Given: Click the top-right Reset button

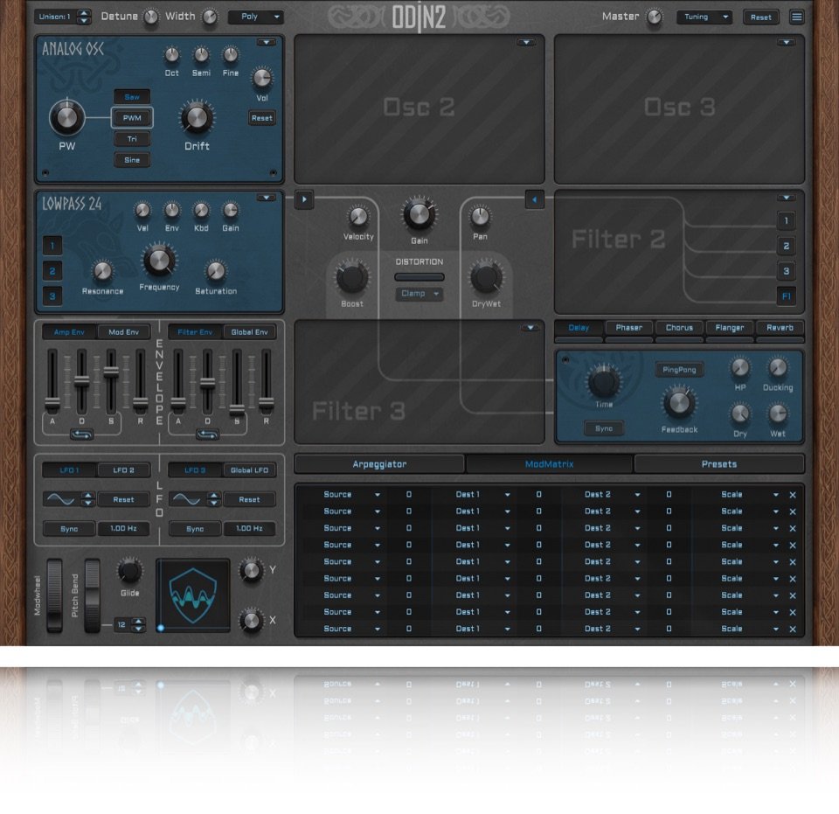Looking at the screenshot, I should tap(761, 17).
